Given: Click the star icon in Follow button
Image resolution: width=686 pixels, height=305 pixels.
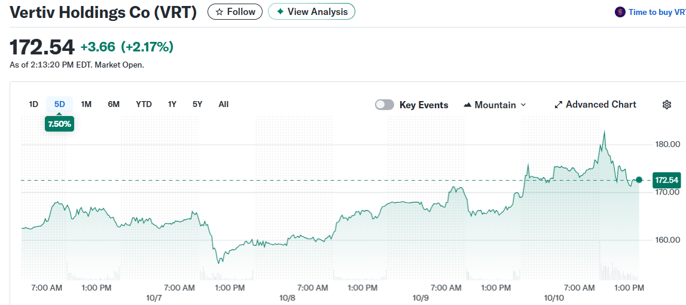Looking at the screenshot, I should tap(219, 12).
